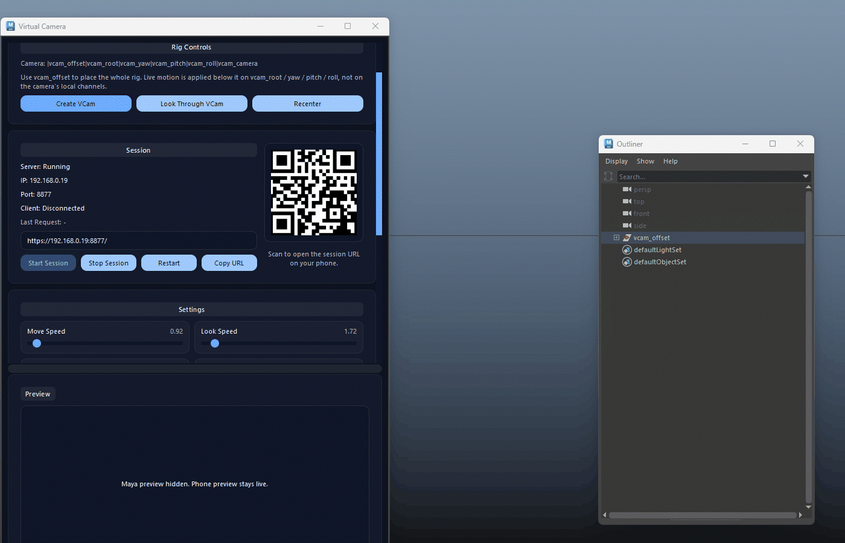This screenshot has width=845, height=543.
Task: Minimize the Virtual Camera window
Action: pyautogui.click(x=320, y=26)
